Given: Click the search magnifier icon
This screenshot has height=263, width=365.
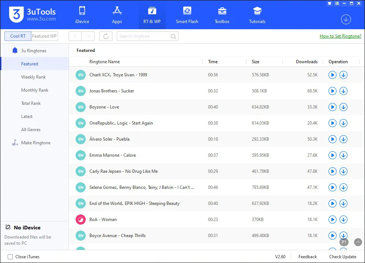Looking at the screenshot, I should [x=173, y=36].
